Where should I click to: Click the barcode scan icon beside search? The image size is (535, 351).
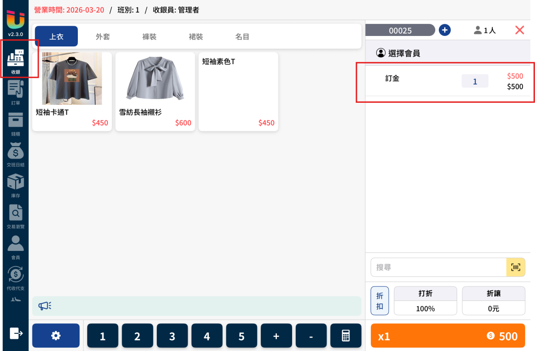pos(516,267)
